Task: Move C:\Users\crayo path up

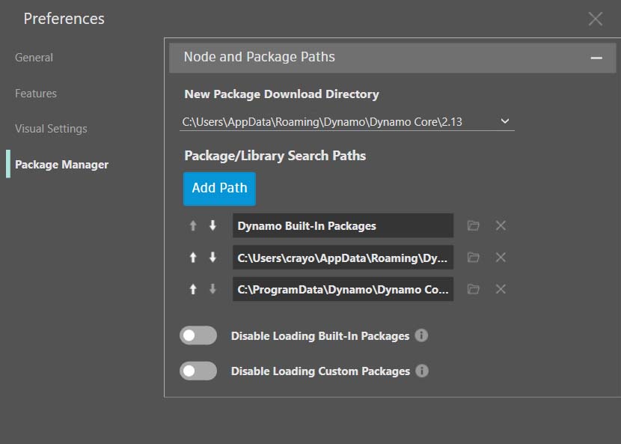Action: 193,258
